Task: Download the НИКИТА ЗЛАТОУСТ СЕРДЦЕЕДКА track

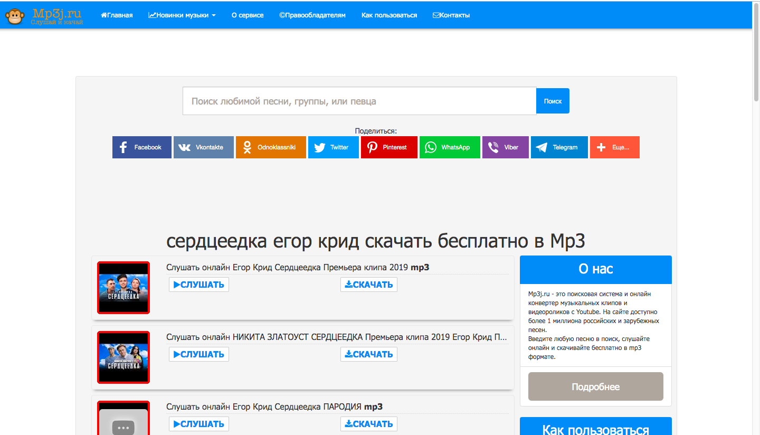Action: point(369,354)
